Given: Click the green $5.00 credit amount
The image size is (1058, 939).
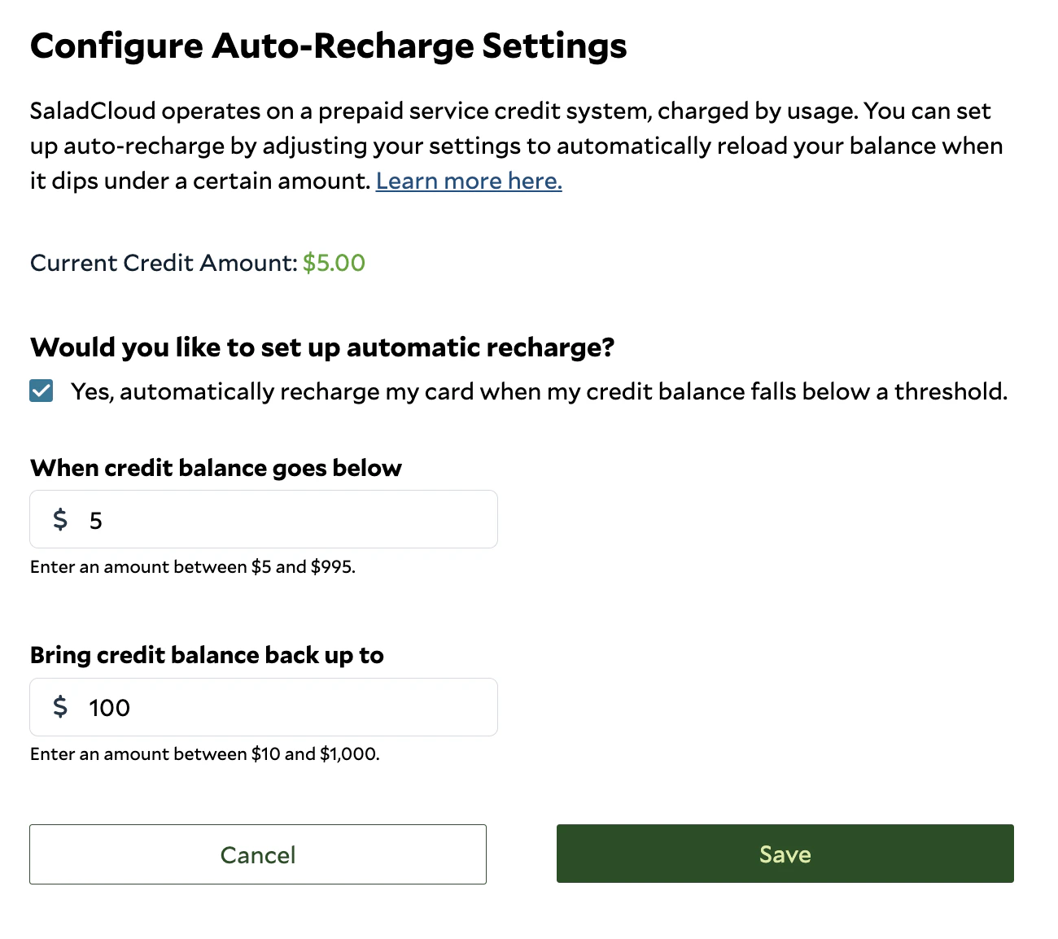Looking at the screenshot, I should pyautogui.click(x=334, y=263).
